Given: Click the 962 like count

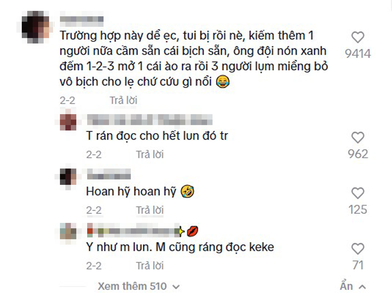Looking at the screenshot, I should [358, 154].
